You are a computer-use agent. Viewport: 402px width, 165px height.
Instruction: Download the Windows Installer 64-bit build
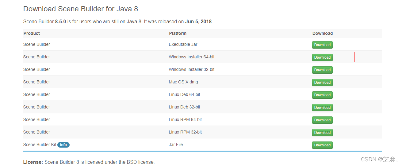pos(322,57)
